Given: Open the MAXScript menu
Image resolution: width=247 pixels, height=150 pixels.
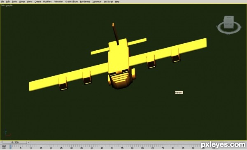Looking at the screenshot, I should tap(108, 2).
